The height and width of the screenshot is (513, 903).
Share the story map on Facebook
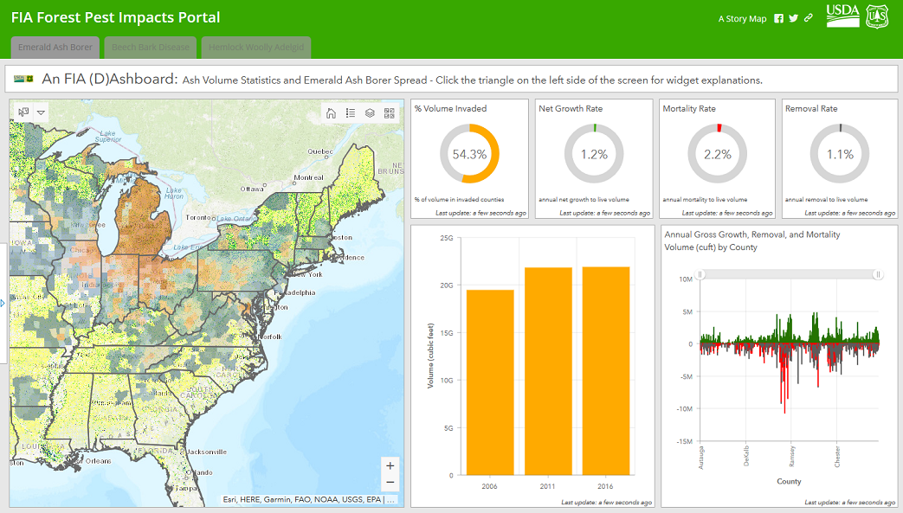778,18
